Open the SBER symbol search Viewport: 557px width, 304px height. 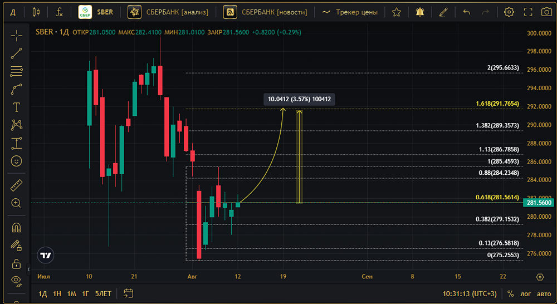(x=96, y=12)
